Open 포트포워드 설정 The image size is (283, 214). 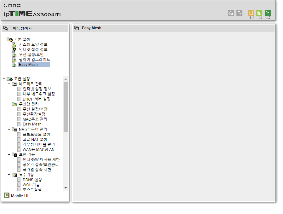(x=36, y=134)
